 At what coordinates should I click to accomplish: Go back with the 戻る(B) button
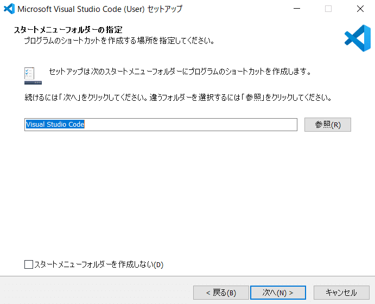click(221, 293)
